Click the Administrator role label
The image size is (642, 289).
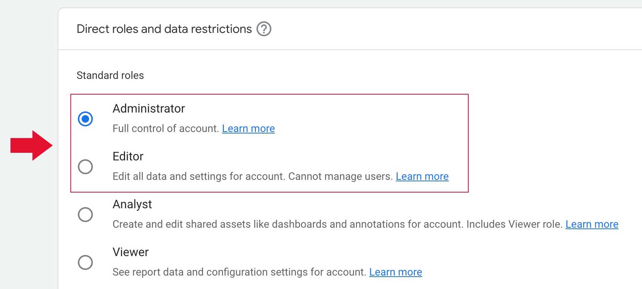coord(149,109)
